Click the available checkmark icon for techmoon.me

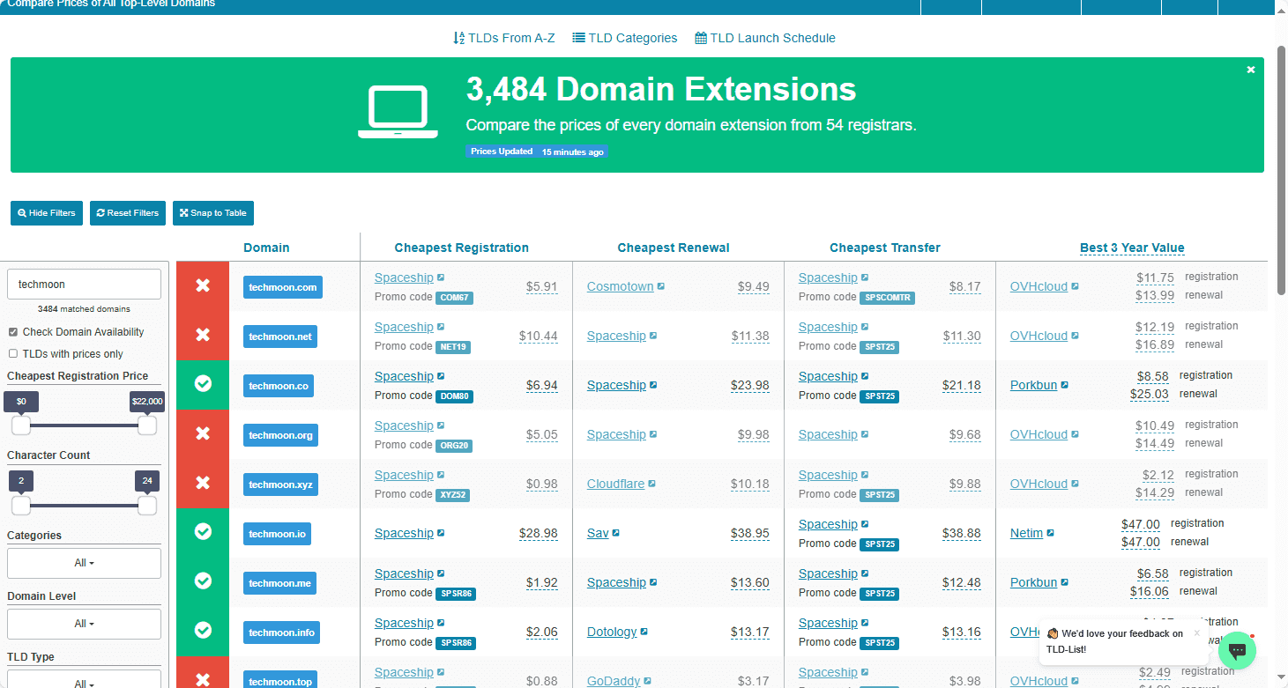[203, 582]
